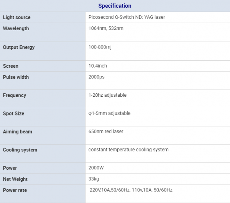Viewport: 230px width, 203px height.
Task: Select the Screen row label
Action: pos(11,66)
